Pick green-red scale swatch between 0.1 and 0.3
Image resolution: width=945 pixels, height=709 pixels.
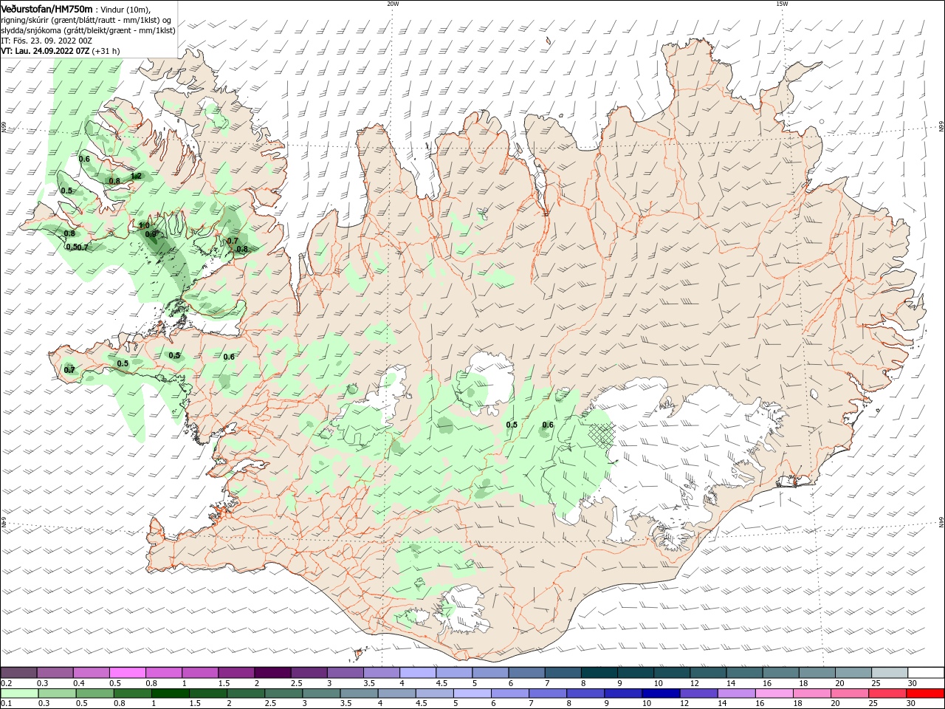(18, 693)
